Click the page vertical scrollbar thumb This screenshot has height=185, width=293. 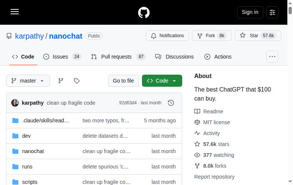[290, 10]
